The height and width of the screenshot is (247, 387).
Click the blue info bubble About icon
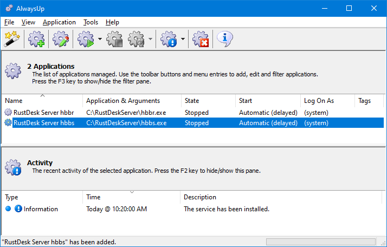coord(224,39)
